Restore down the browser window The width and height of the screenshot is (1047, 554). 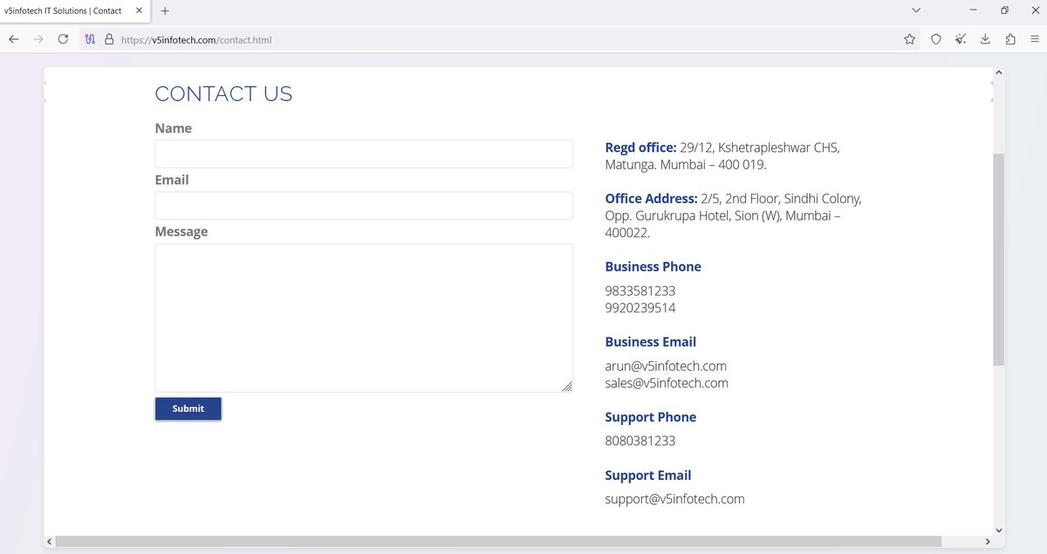[1004, 10]
